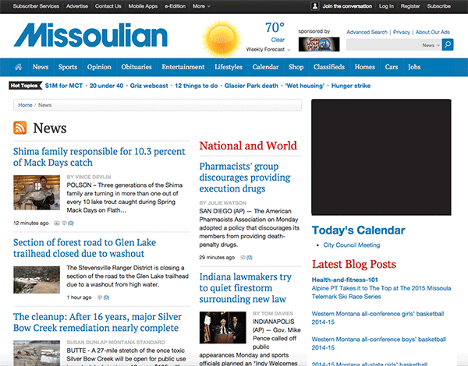Open the National and World section heading
Image resolution: width=468 pixels, height=366 pixels.
pos(248,146)
